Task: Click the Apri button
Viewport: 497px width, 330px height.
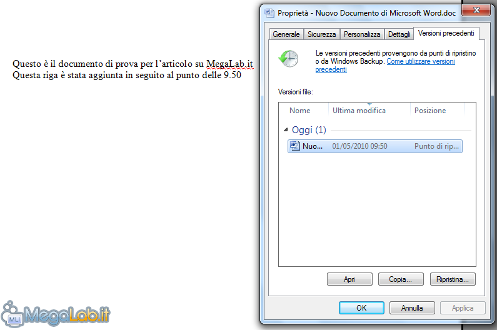Action: (x=349, y=279)
